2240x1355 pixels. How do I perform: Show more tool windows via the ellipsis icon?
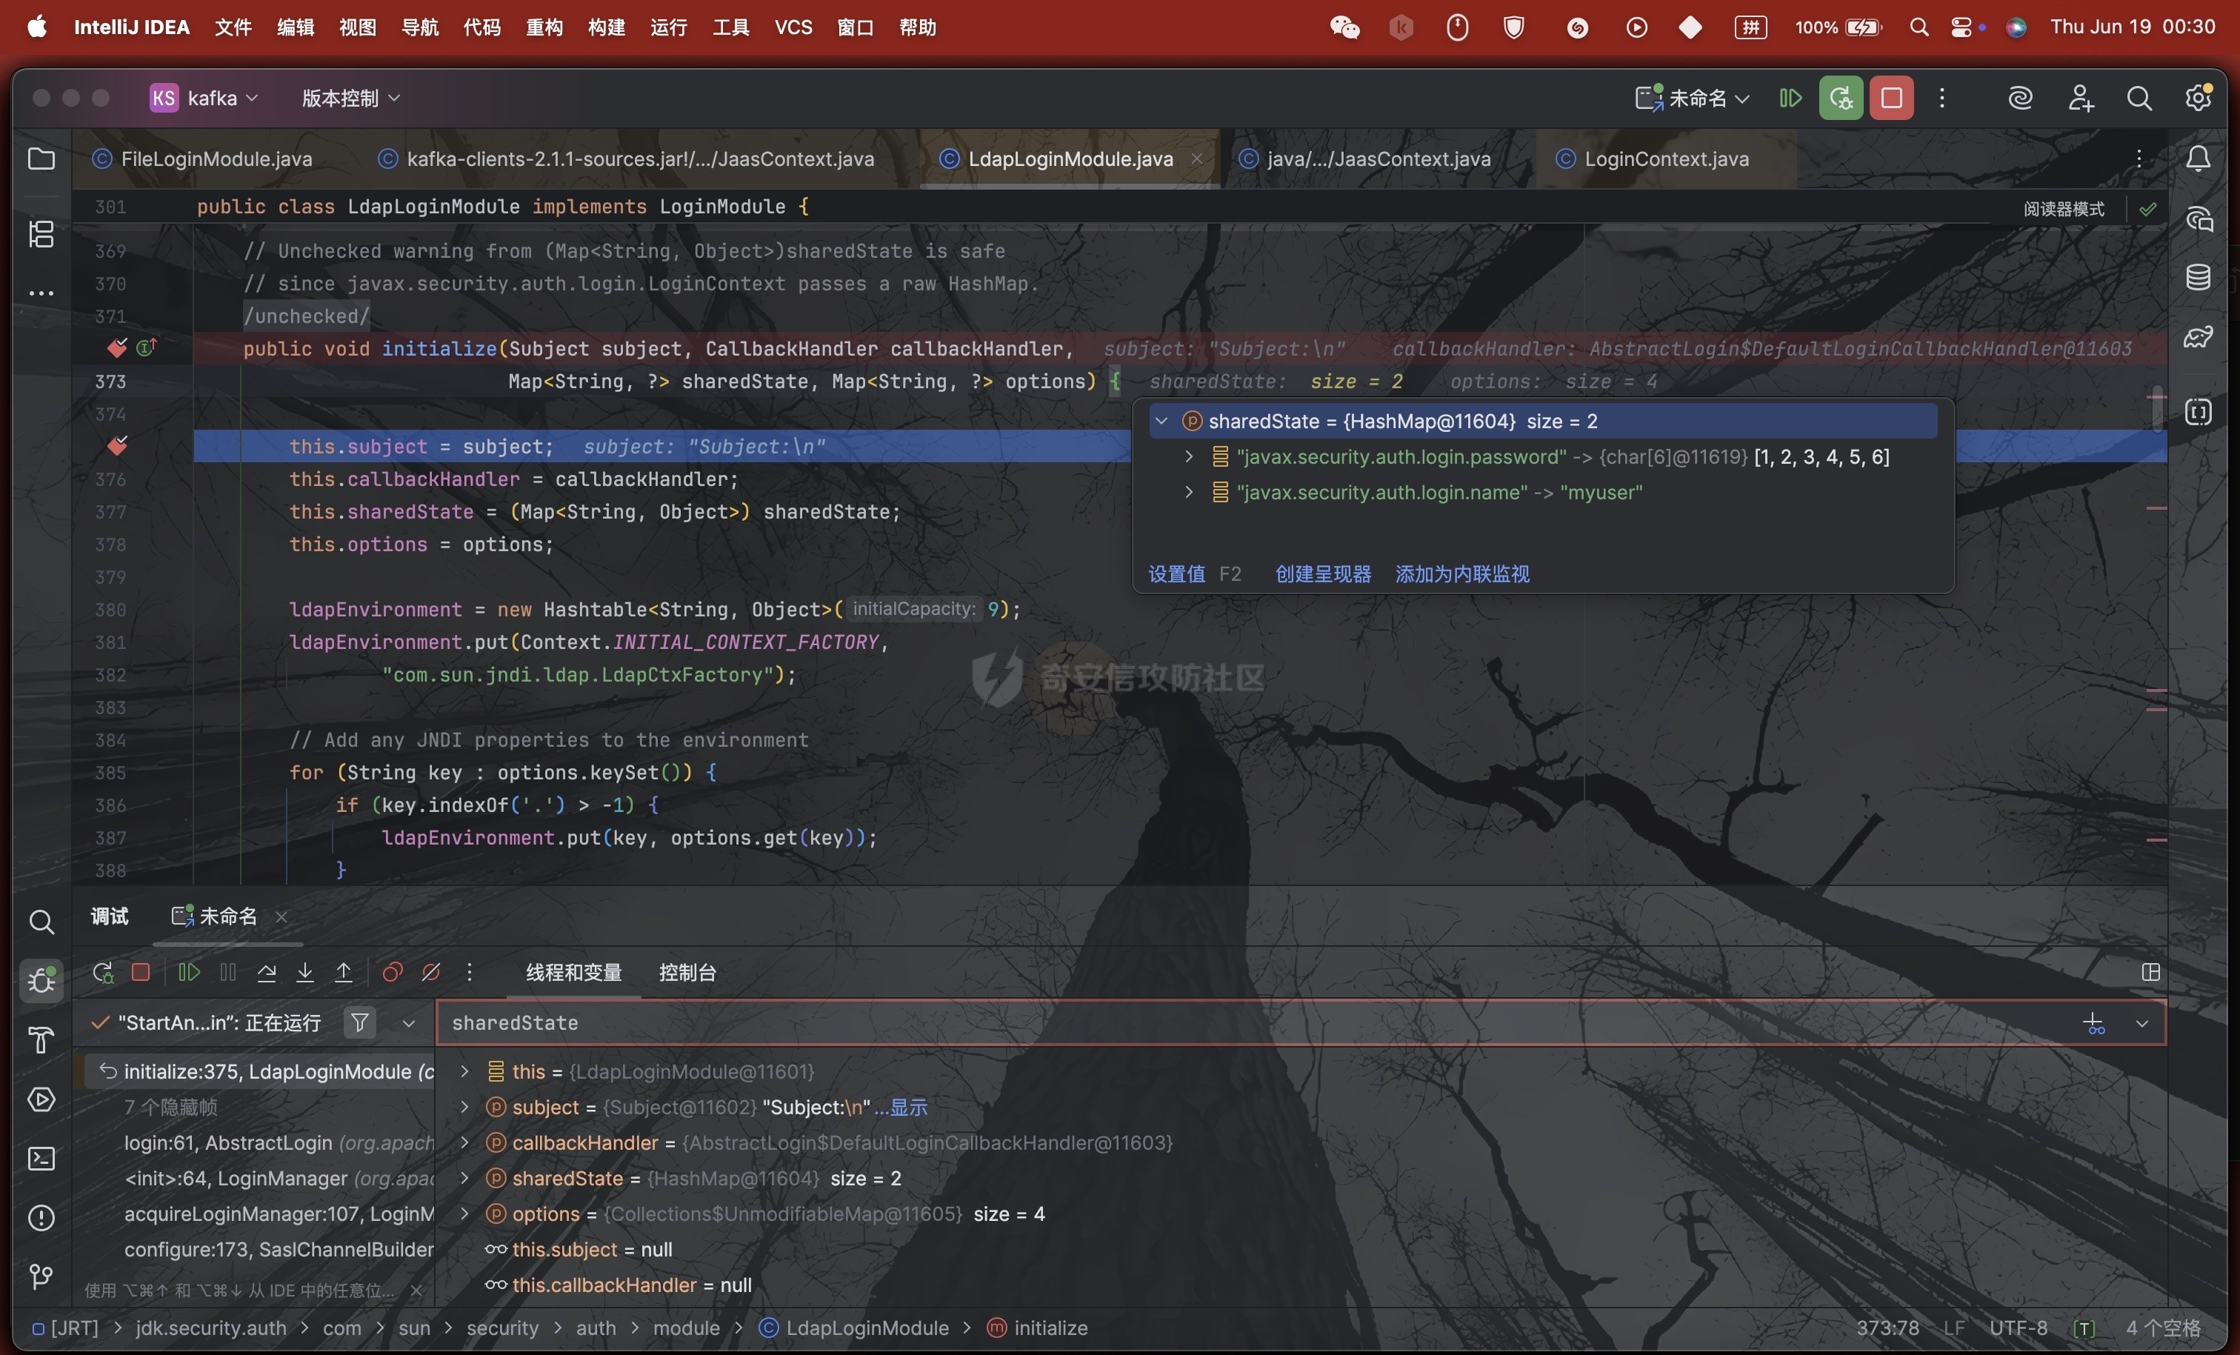pyautogui.click(x=41, y=293)
